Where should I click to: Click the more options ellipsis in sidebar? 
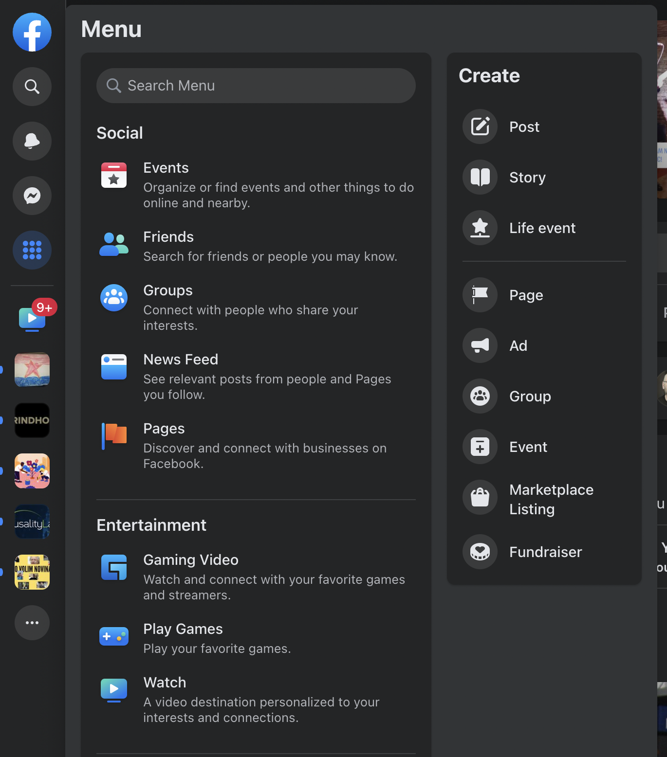pyautogui.click(x=32, y=623)
